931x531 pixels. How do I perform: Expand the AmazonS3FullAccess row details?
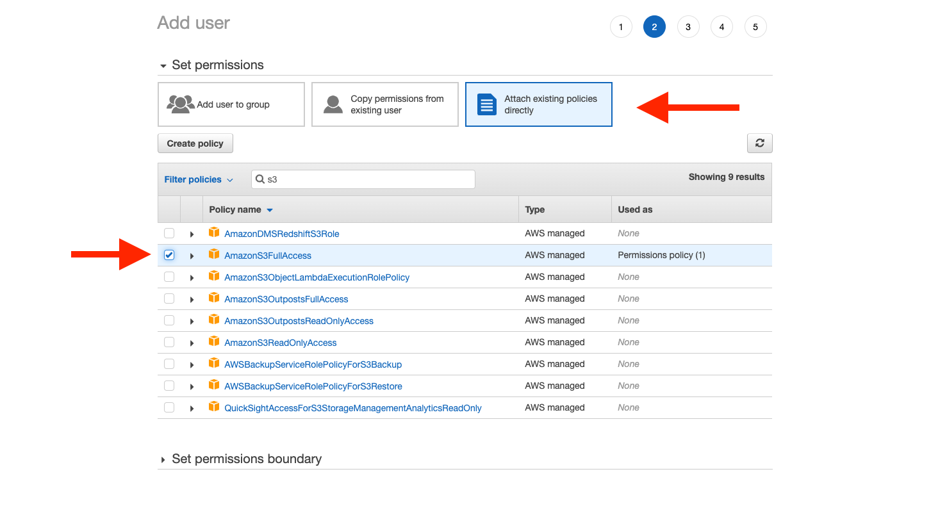[192, 256]
